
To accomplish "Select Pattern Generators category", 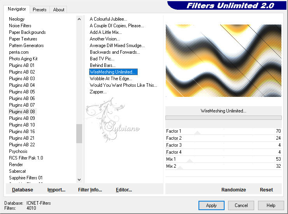I will point(26,46).
